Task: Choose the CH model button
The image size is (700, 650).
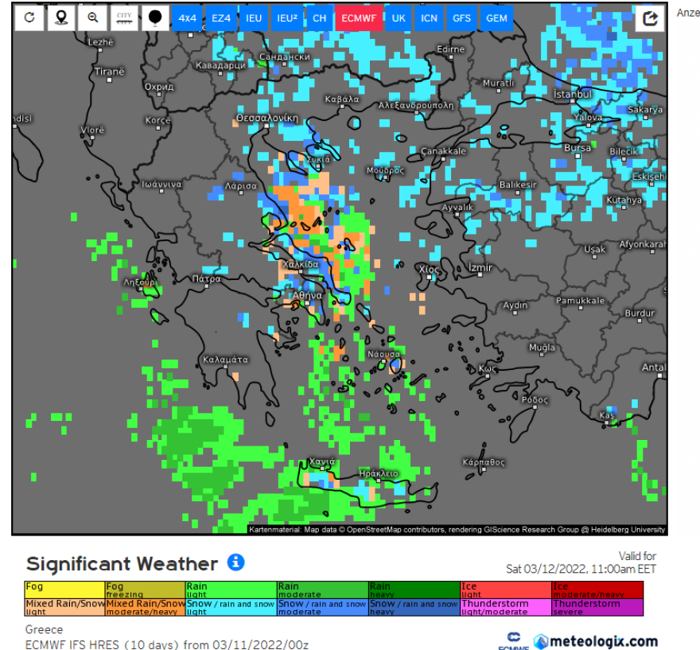Action: click(x=319, y=18)
